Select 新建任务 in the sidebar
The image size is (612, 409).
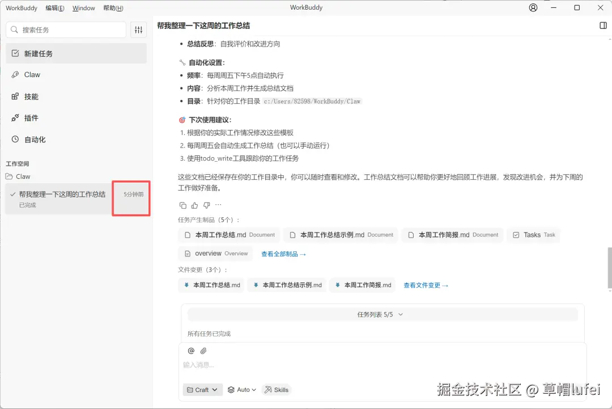76,53
